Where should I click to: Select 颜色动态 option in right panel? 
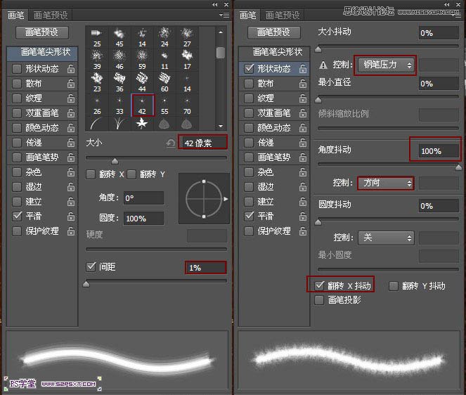[274, 128]
